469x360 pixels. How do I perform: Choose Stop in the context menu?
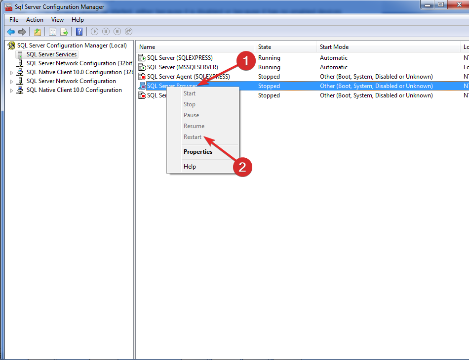click(x=190, y=104)
